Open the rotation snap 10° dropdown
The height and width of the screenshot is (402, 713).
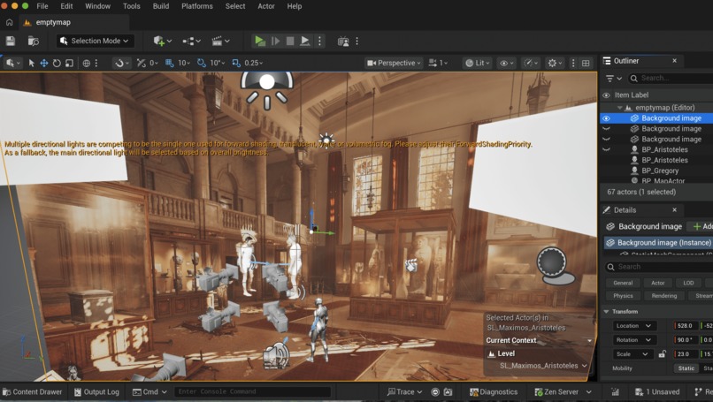pyautogui.click(x=217, y=63)
